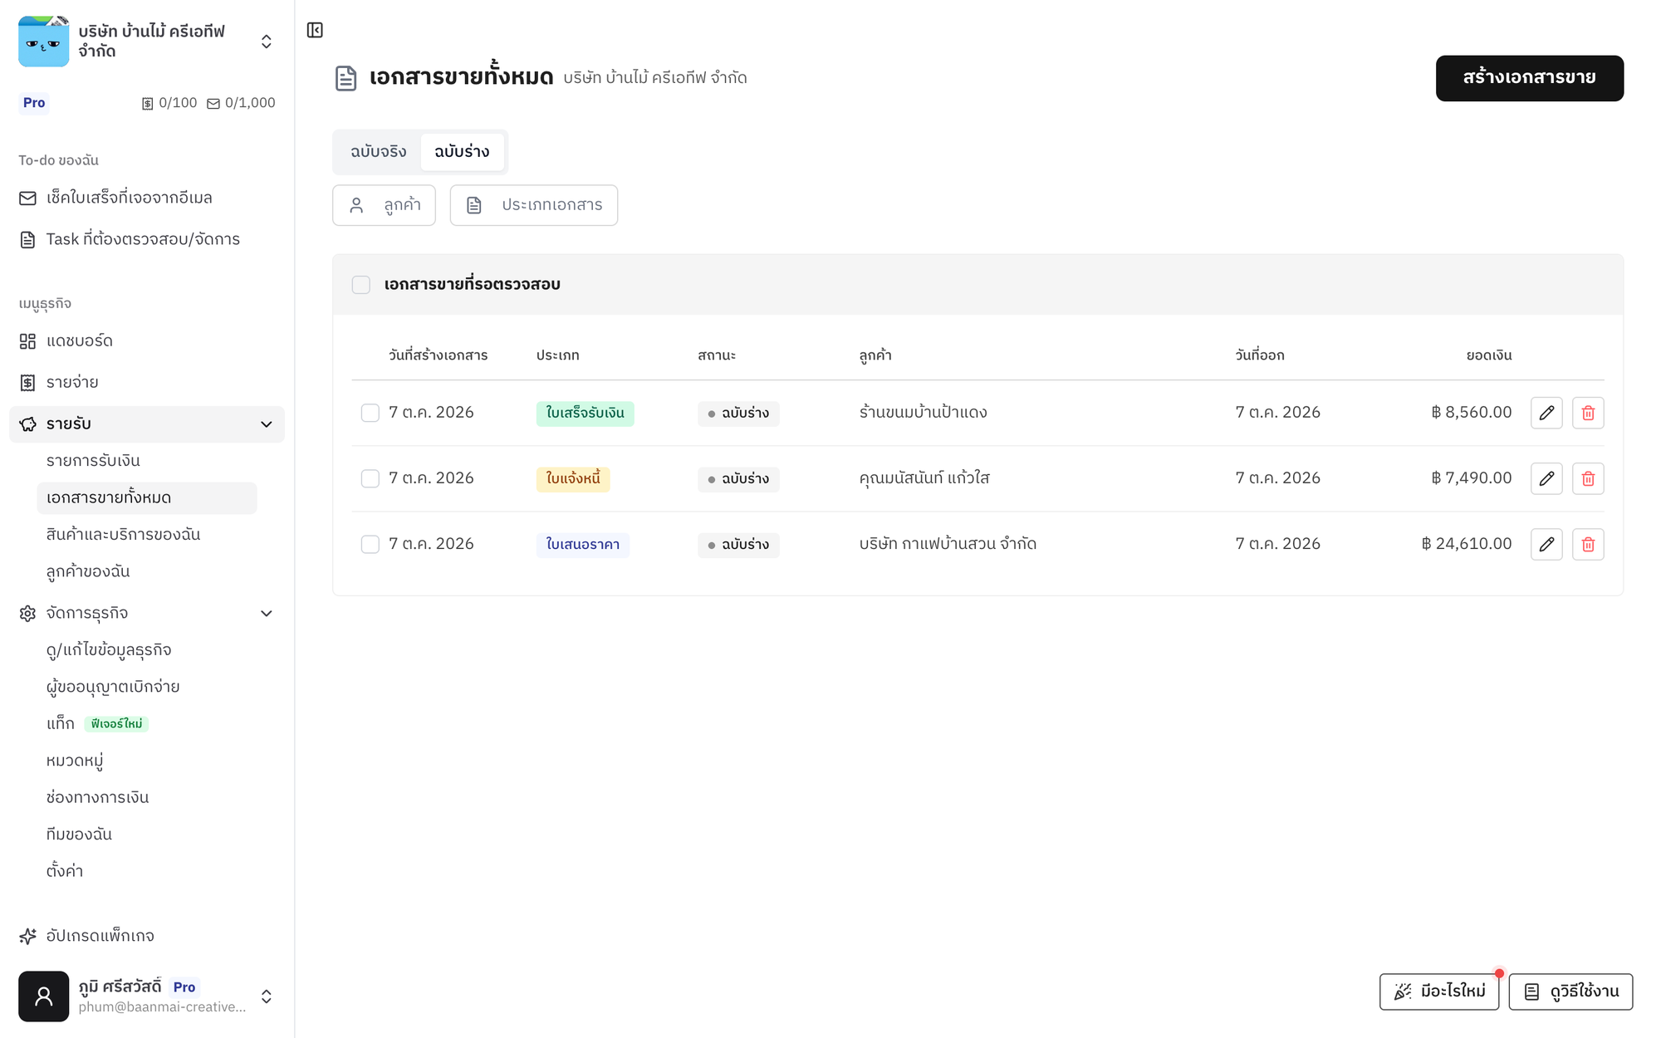Viewport: 1661px width, 1038px height.
Task: Check the ใบแจ้งหนี้ row checkbox
Action: [370, 478]
